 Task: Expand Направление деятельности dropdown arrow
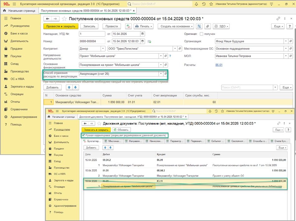(x=161, y=56)
